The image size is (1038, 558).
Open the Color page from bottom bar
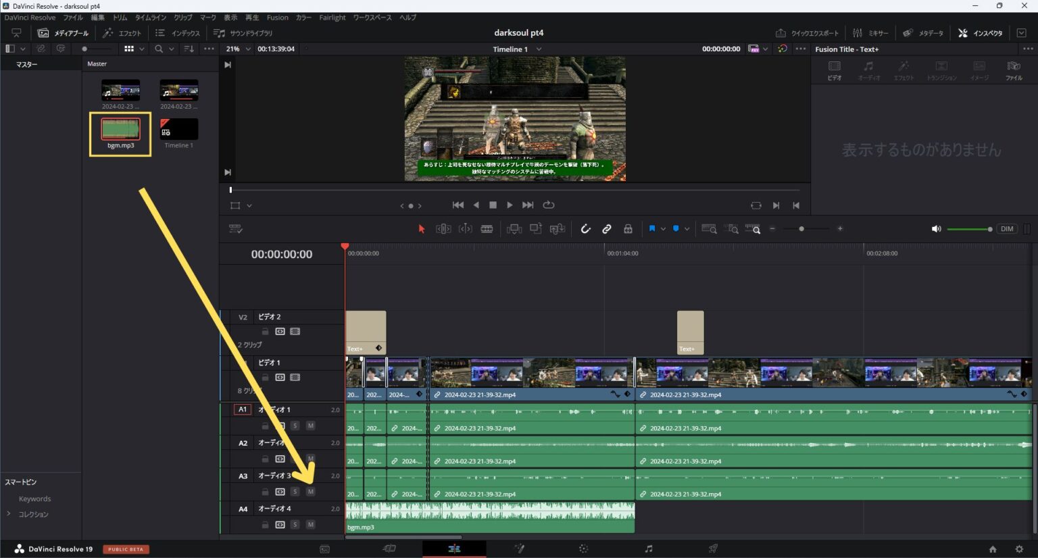click(x=583, y=549)
